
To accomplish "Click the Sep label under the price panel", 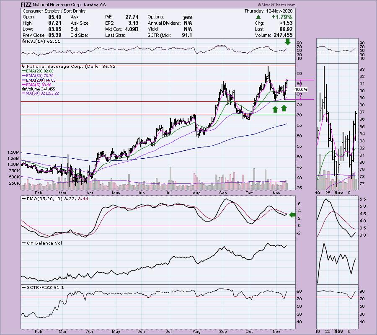I will (x=223, y=193).
